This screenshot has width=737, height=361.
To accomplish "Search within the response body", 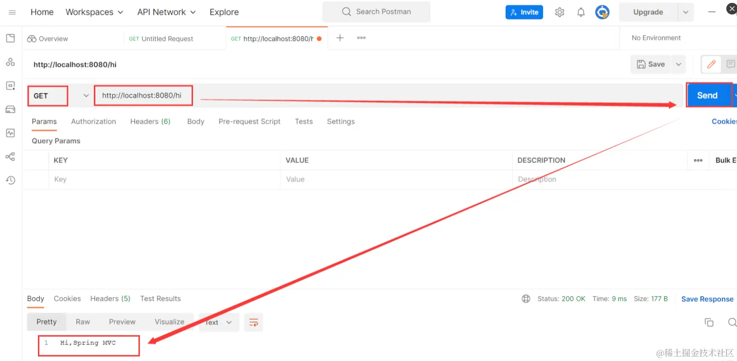I will click(x=732, y=322).
